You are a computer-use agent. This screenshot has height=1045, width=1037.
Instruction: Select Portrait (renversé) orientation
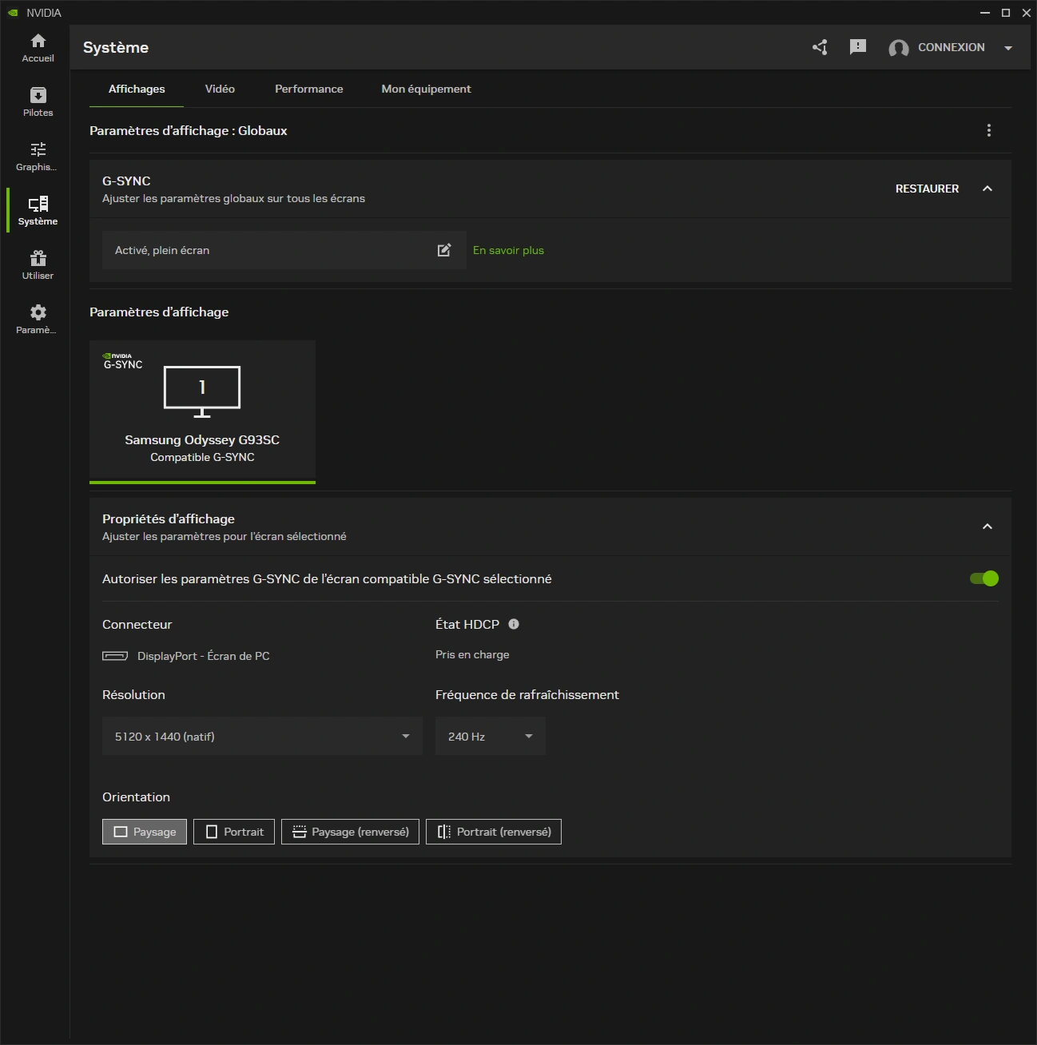tap(494, 832)
